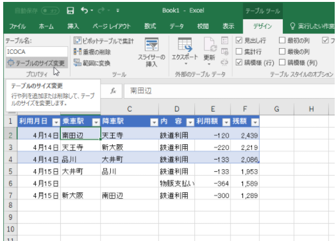Check the 最後の列 checkbox
The image size is (336, 241).
282,51
